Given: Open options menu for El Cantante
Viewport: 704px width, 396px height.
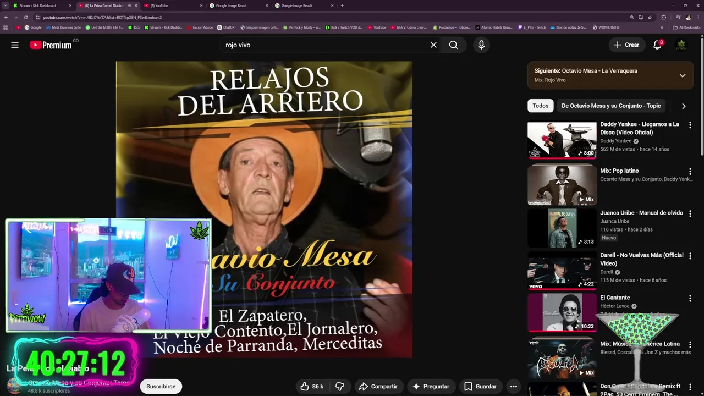Looking at the screenshot, I should 690,298.
